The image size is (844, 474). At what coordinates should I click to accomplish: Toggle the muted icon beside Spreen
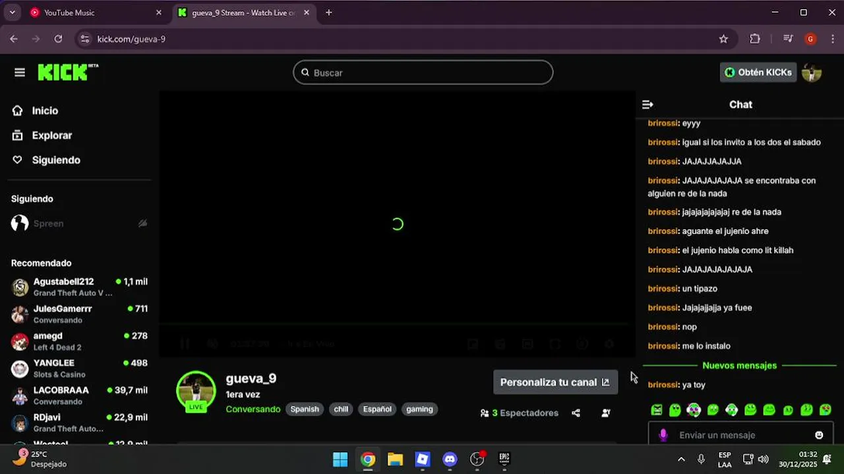(x=142, y=224)
